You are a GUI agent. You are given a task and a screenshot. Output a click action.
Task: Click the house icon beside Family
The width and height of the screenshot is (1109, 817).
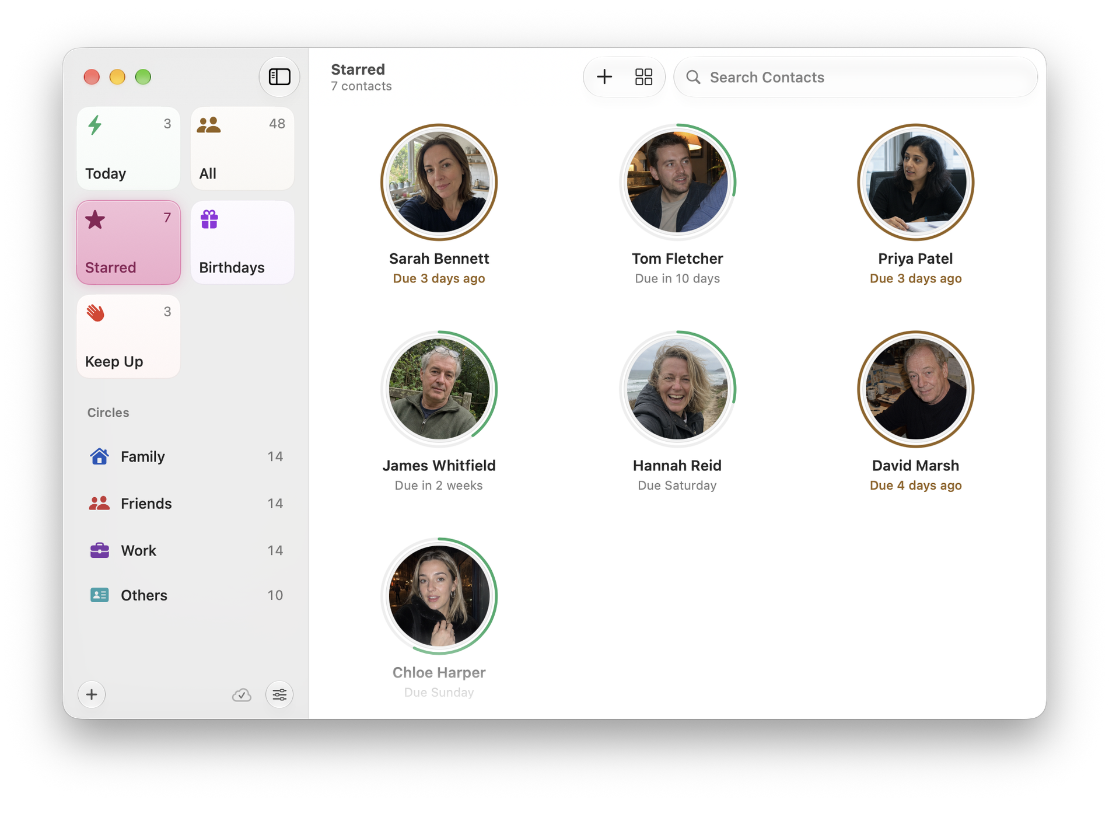(x=99, y=456)
